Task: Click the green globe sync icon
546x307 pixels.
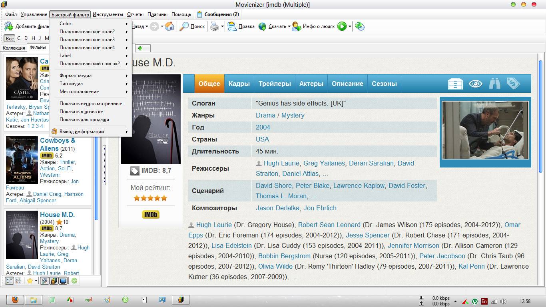Action: pos(360,26)
